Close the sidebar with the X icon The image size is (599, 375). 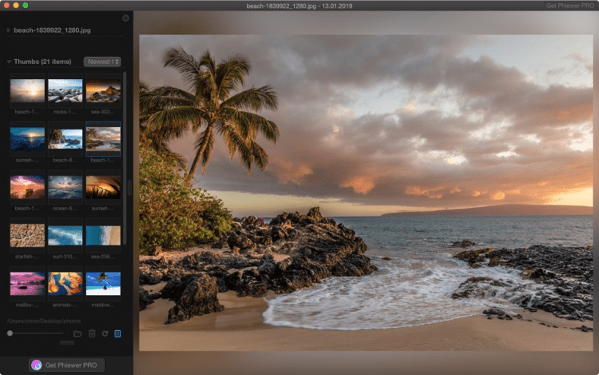[x=125, y=18]
